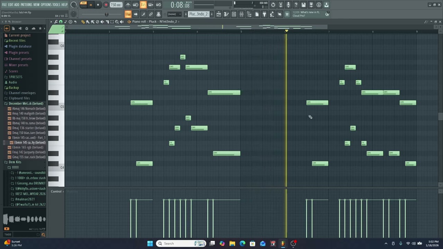Collapse the Dem Kits folder

pyautogui.click(x=15, y=162)
